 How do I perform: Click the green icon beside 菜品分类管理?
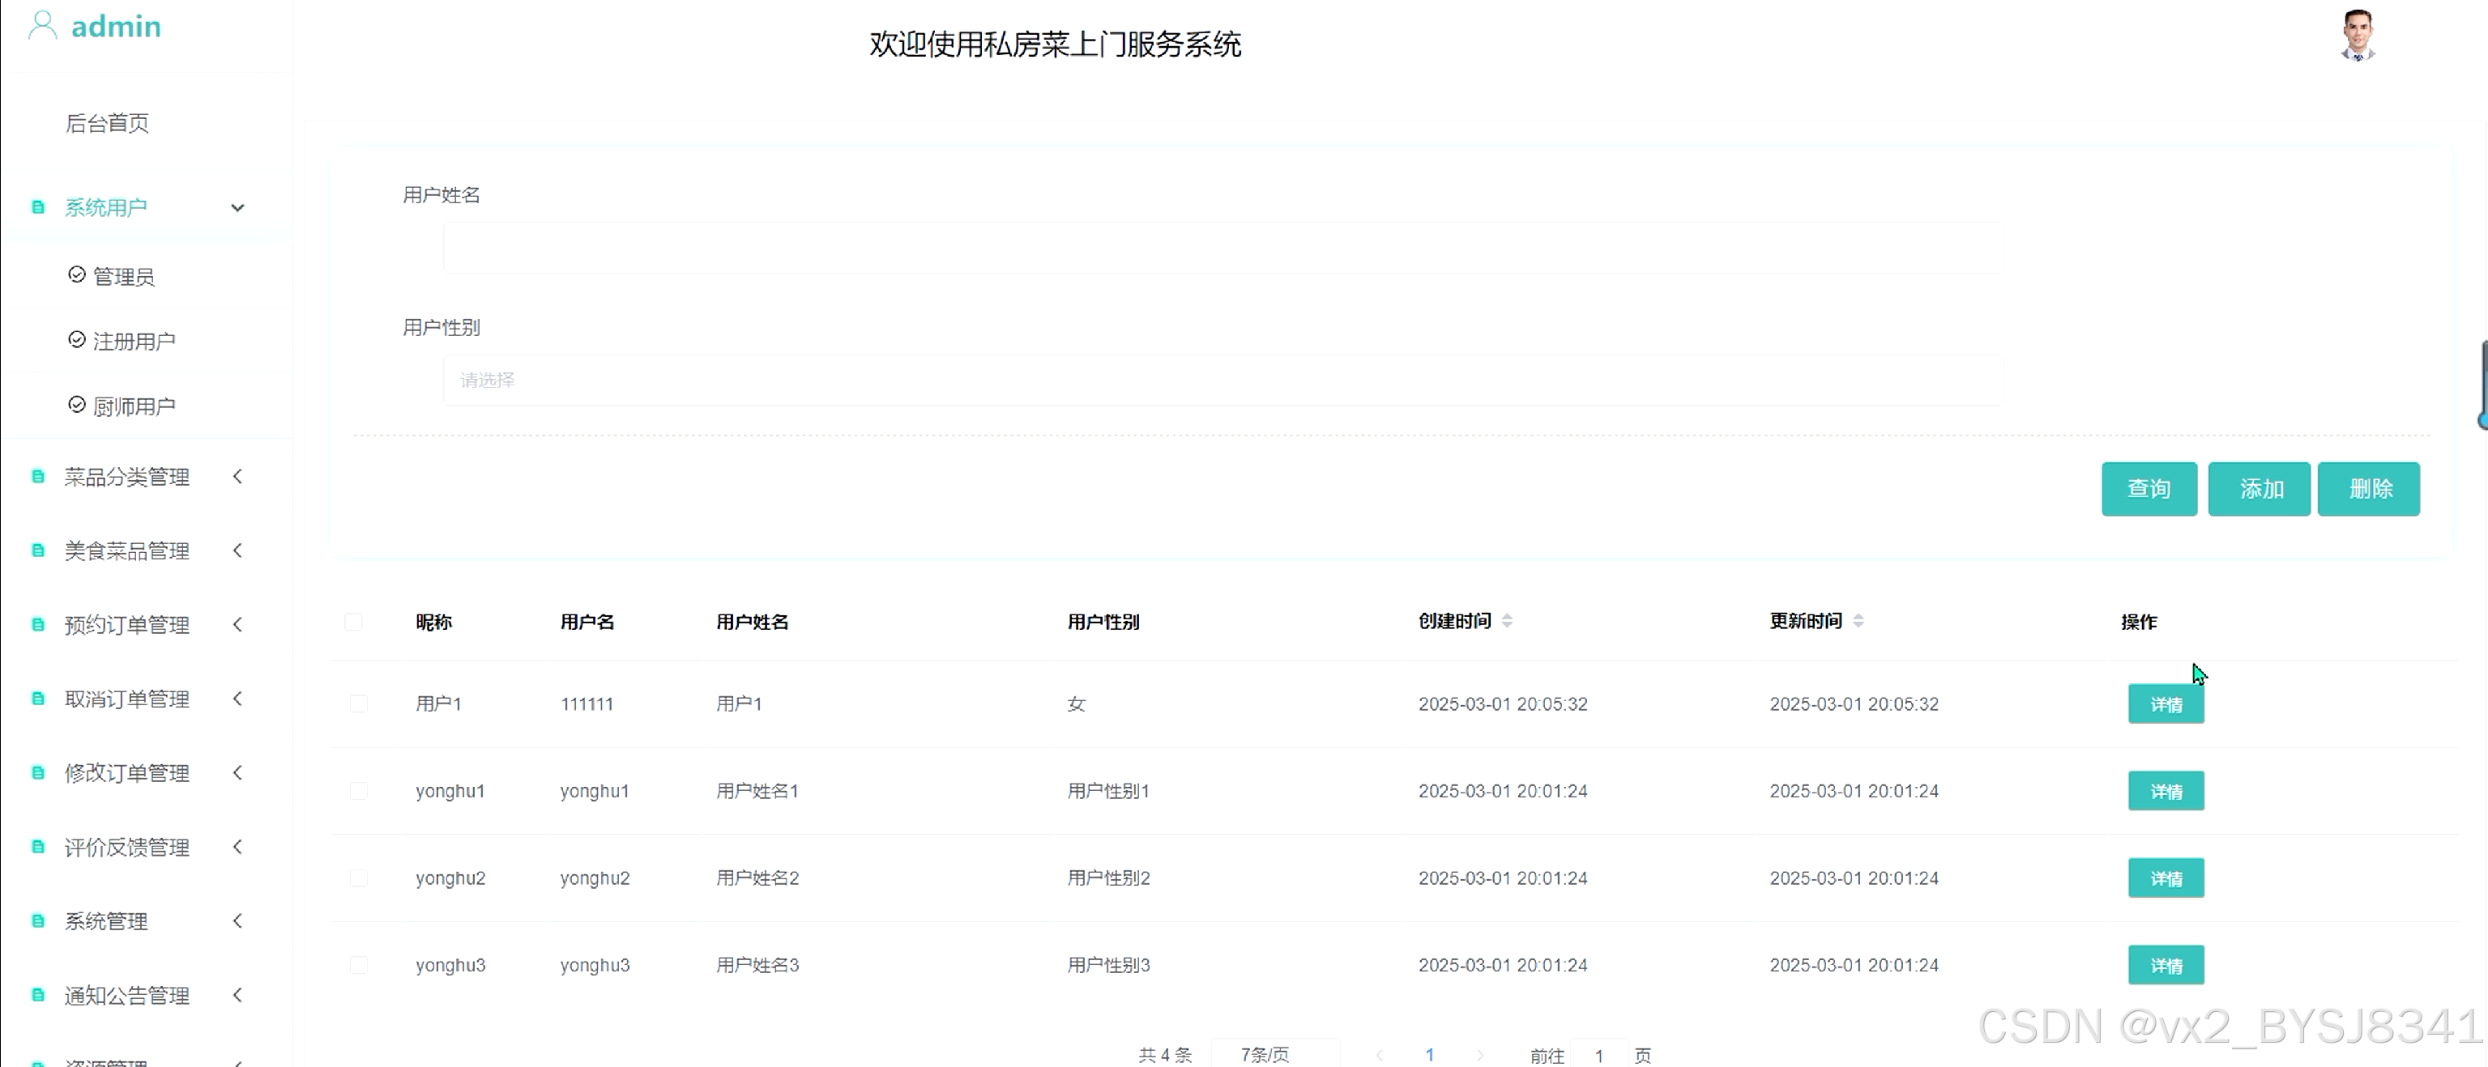37,477
